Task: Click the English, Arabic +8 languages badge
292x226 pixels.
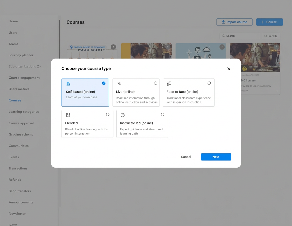Action: coord(88,47)
